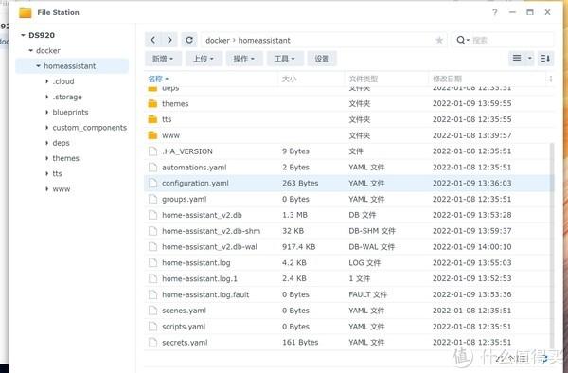Switch to list view mode icon
This screenshot has height=373, width=568.
[517, 58]
